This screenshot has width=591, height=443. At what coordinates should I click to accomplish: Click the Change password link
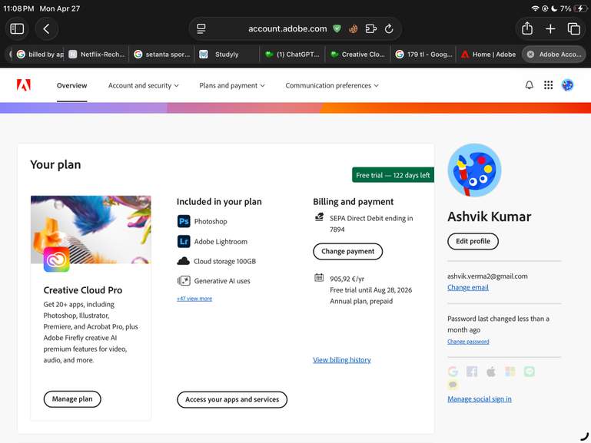(x=468, y=342)
